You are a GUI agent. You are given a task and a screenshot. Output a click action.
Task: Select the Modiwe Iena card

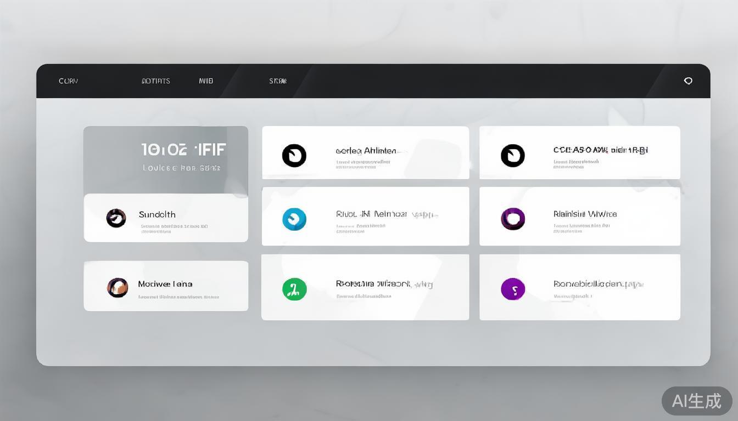click(x=166, y=286)
